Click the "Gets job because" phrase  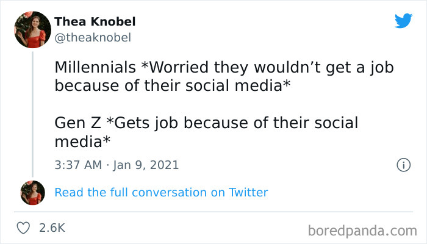pos(176,123)
